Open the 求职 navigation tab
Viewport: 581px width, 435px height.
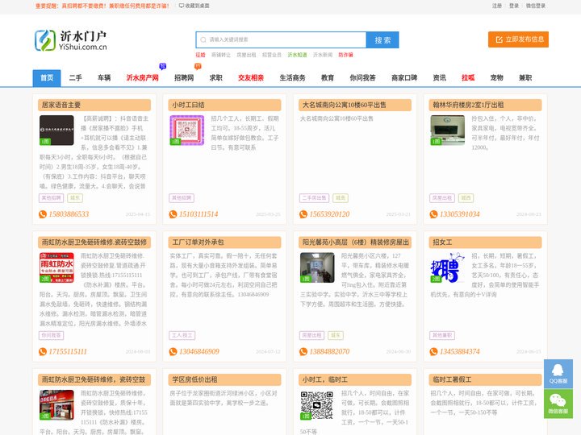tap(216, 78)
